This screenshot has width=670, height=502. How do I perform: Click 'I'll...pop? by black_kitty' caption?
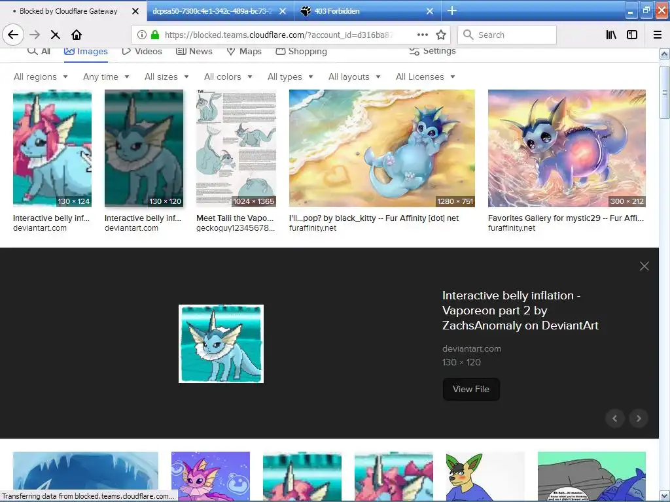click(374, 218)
